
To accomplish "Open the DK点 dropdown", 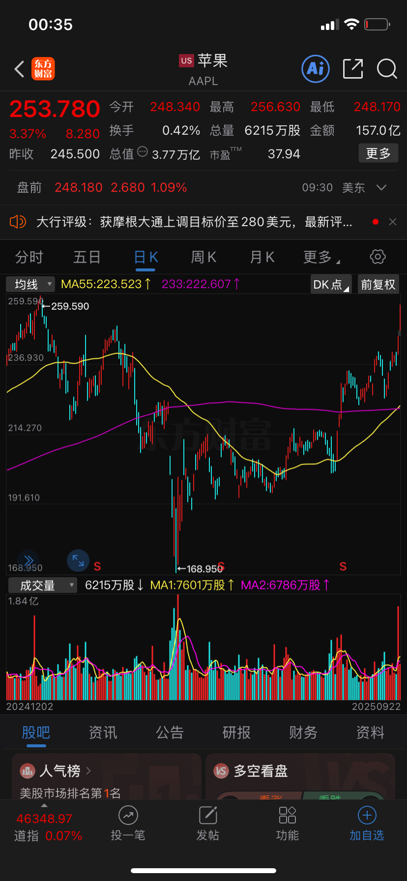I will [x=331, y=284].
